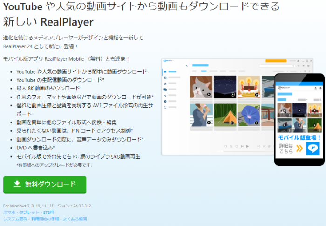Open the スマホ・タブレット・STB用 link
Viewport: 326px width, 226px height.
click(x=29, y=213)
